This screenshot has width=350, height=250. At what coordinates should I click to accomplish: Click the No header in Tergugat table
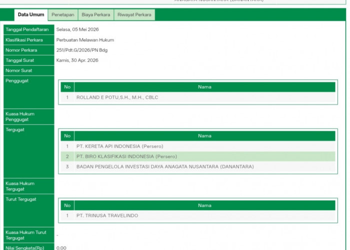coord(67,136)
